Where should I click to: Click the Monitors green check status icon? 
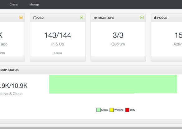tap(142, 17)
